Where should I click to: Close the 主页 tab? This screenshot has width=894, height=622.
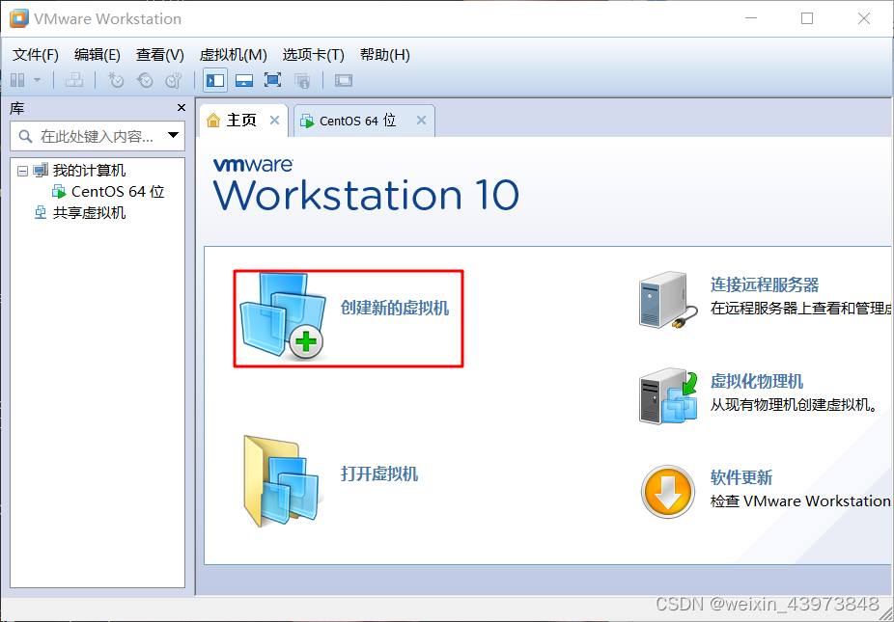(274, 121)
